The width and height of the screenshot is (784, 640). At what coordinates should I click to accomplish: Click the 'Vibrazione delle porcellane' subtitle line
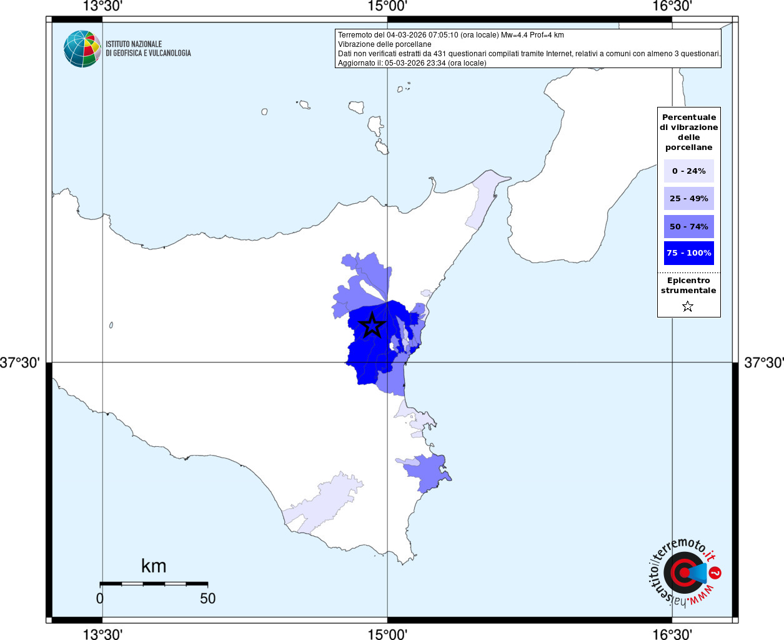[x=385, y=44]
